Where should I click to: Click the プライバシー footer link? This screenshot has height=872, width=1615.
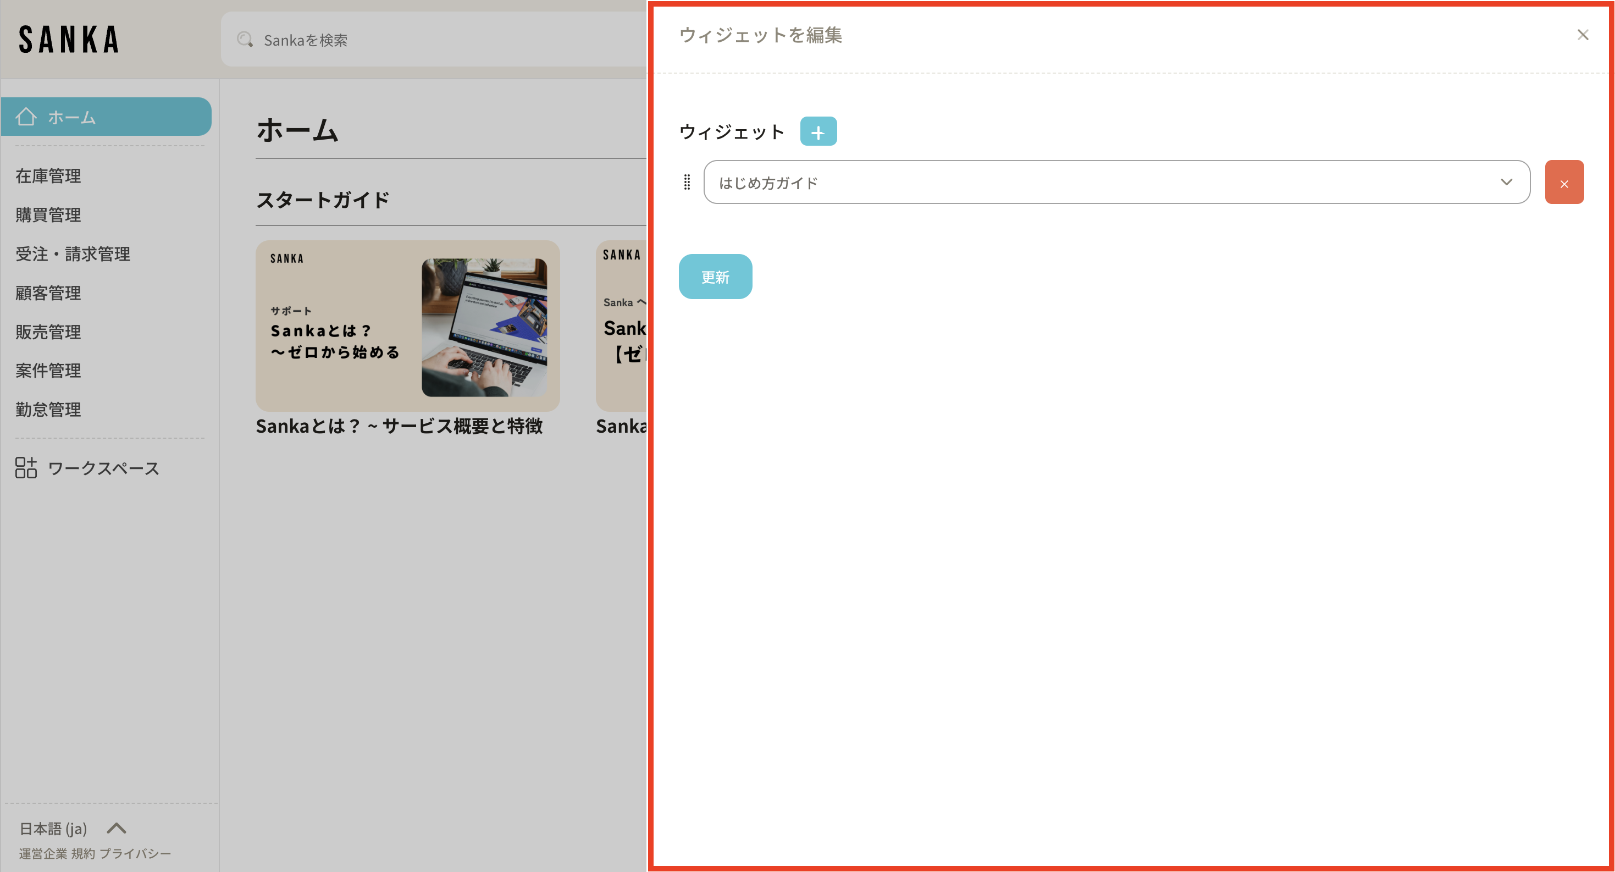[135, 854]
